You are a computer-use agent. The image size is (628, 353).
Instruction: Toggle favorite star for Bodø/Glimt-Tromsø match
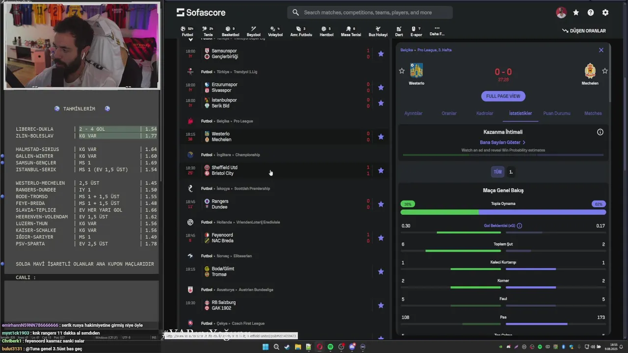click(x=381, y=272)
